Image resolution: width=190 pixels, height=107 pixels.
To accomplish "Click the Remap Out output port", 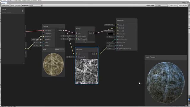I will (x=94, y=33).
